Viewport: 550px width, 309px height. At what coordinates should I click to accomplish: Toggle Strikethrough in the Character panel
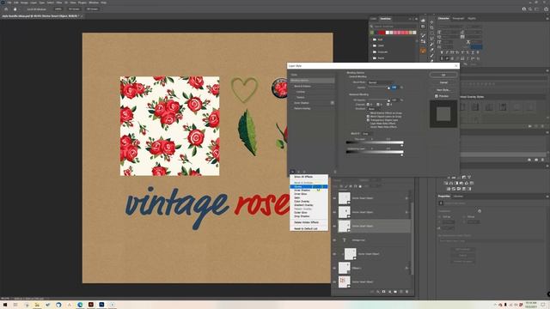(x=478, y=52)
